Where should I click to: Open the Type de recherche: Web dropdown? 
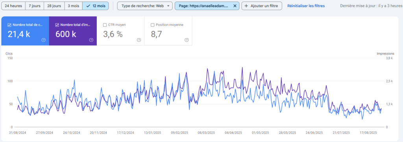pyautogui.click(x=145, y=6)
